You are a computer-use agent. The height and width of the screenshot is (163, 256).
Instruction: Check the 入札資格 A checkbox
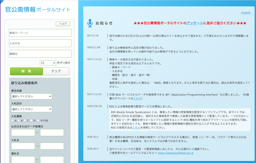click(12, 120)
